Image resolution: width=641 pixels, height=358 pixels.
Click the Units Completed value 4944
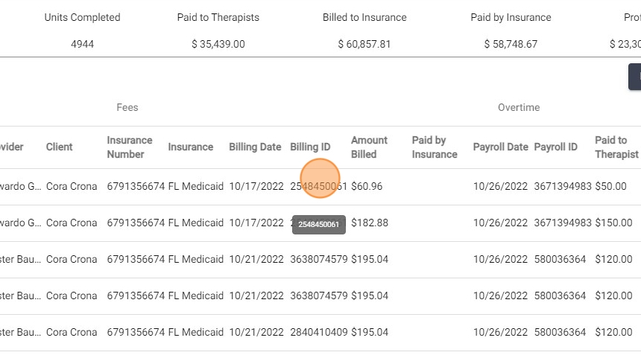(82, 45)
